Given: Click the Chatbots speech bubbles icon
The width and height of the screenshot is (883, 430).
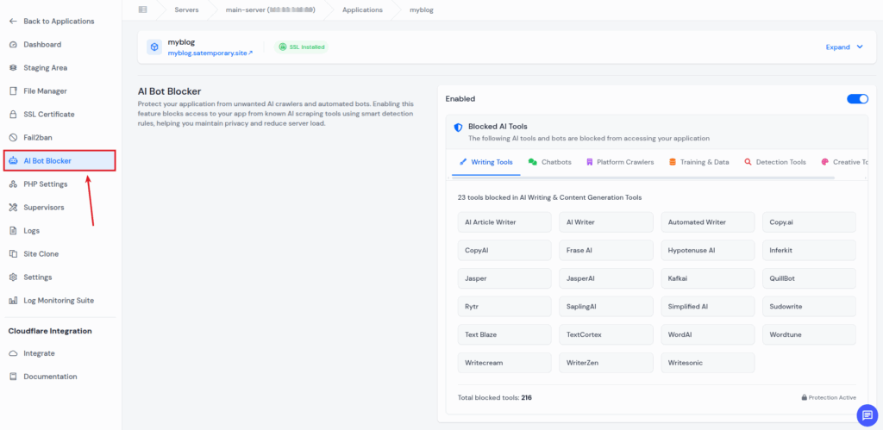Looking at the screenshot, I should point(533,162).
